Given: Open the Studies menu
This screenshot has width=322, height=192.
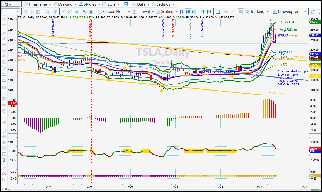Looking at the screenshot, I should [90, 4].
